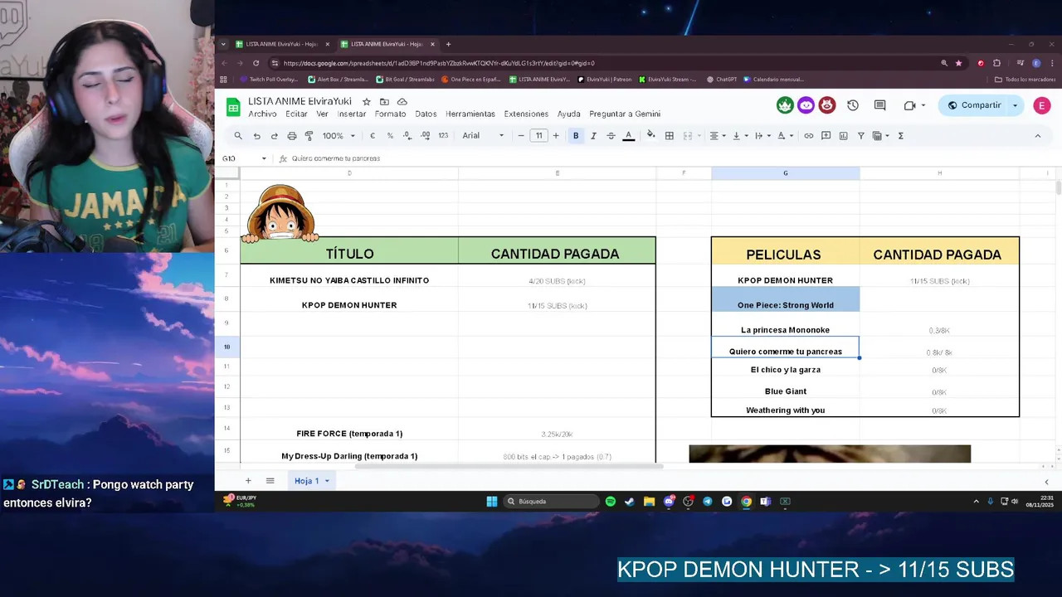Open horizontal align dropdown
Viewport: 1062px width, 597px height.
point(716,136)
